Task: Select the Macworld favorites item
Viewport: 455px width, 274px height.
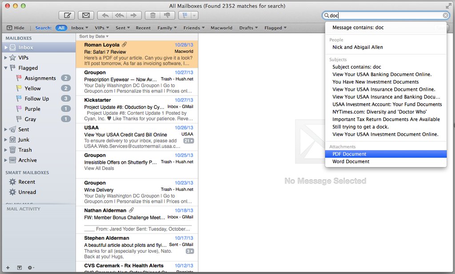Action: click(x=221, y=27)
